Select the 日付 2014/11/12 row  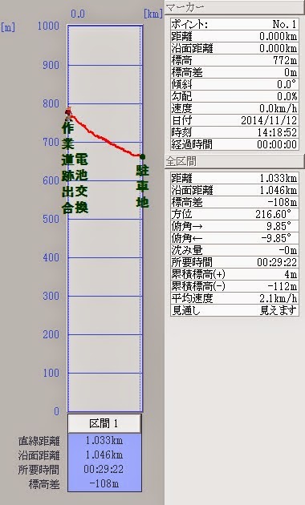click(x=234, y=120)
